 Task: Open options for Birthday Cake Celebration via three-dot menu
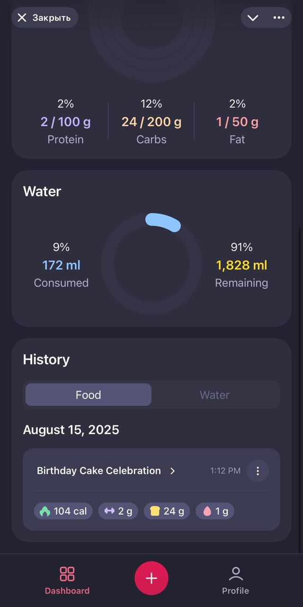pyautogui.click(x=258, y=470)
